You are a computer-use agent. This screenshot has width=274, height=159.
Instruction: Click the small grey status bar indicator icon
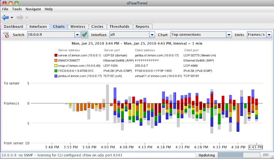coord(266,155)
